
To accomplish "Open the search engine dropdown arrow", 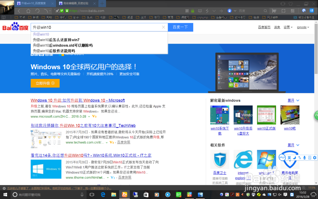I will (x=235, y=11).
